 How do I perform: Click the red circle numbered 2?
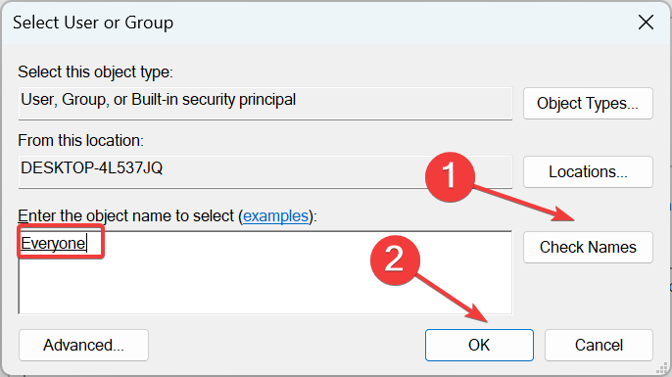(x=395, y=259)
